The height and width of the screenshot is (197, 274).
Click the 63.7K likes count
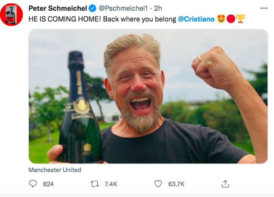pos(176,184)
